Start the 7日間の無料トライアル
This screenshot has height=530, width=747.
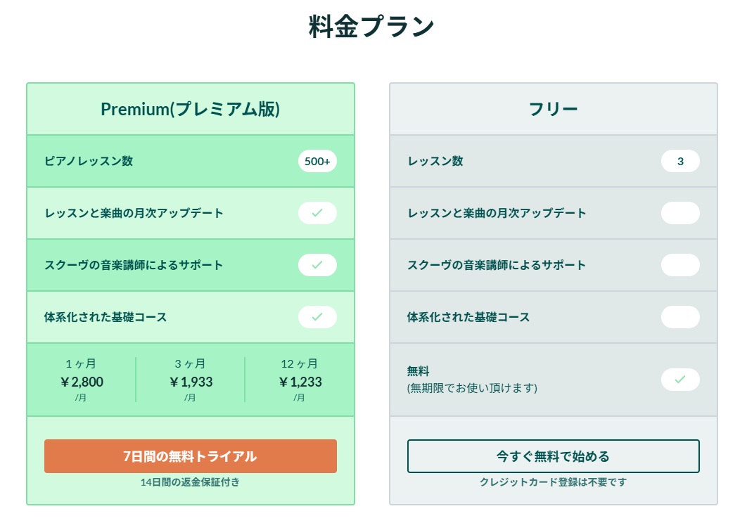point(191,456)
